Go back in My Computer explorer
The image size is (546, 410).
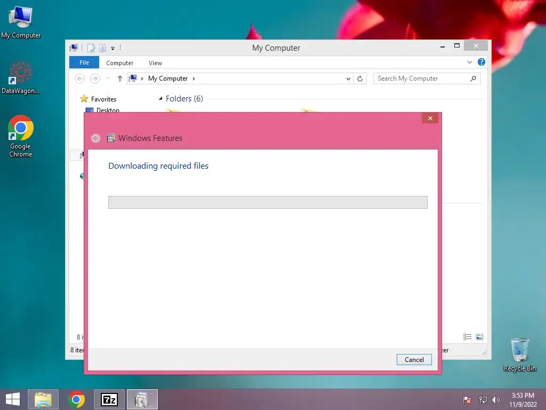pyautogui.click(x=80, y=78)
